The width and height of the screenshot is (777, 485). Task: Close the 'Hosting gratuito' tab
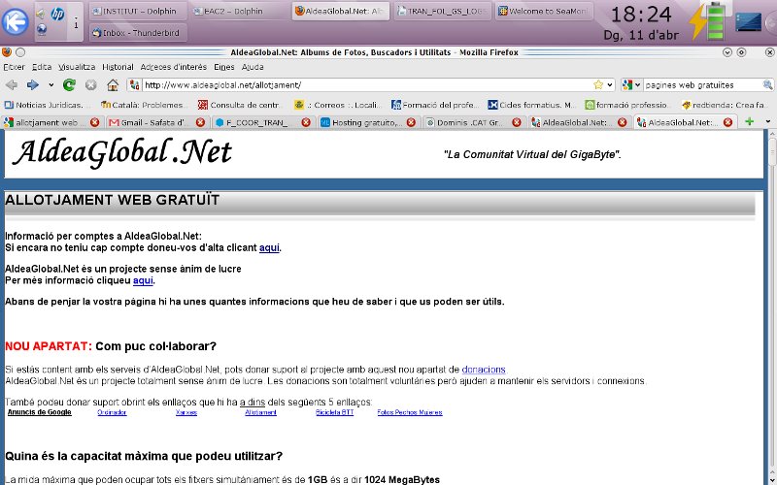pyautogui.click(x=411, y=122)
